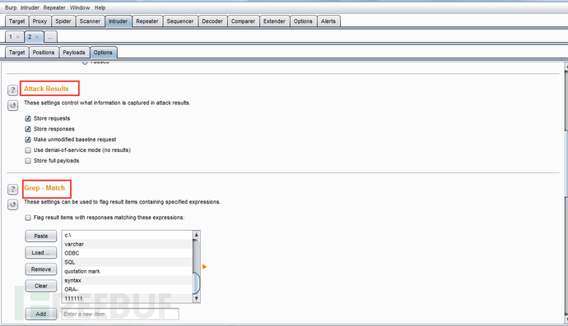This screenshot has height=326, width=568.
Task: Click the Load ... button
Action: (x=41, y=253)
